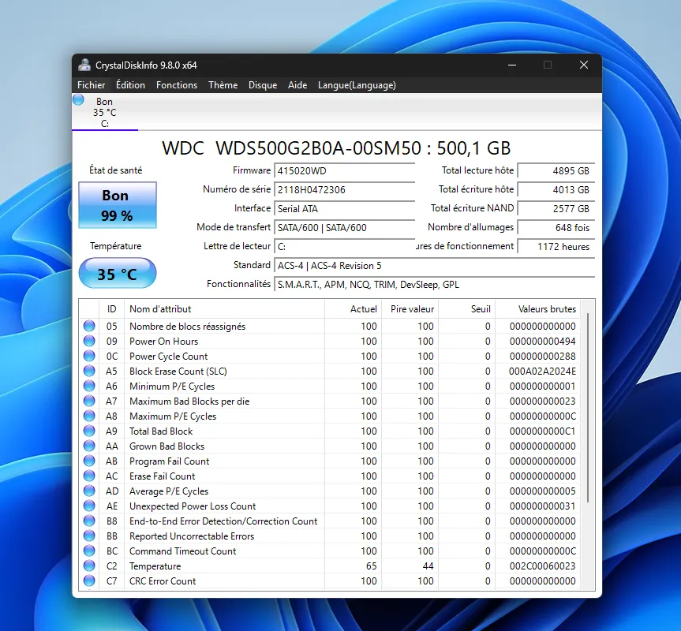Select the Total Bad Block attribute name

click(161, 431)
